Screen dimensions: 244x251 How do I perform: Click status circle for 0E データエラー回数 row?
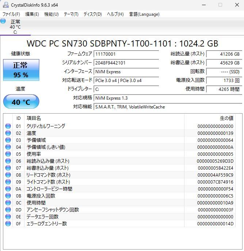(8, 217)
